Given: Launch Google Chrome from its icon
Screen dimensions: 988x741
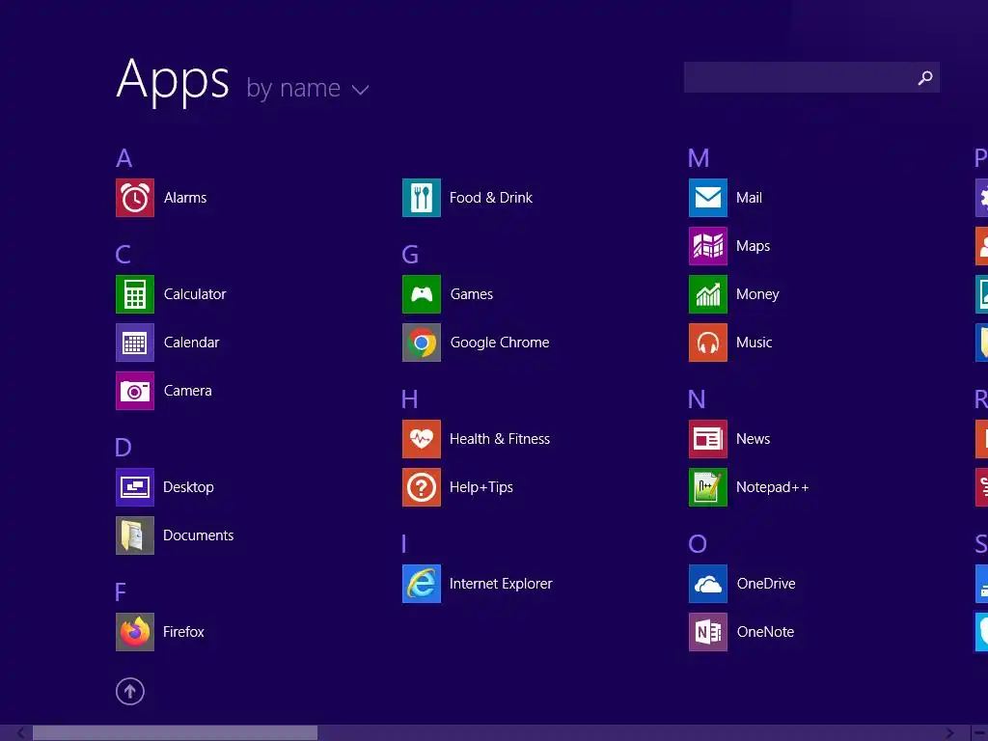Looking at the screenshot, I should (x=422, y=343).
